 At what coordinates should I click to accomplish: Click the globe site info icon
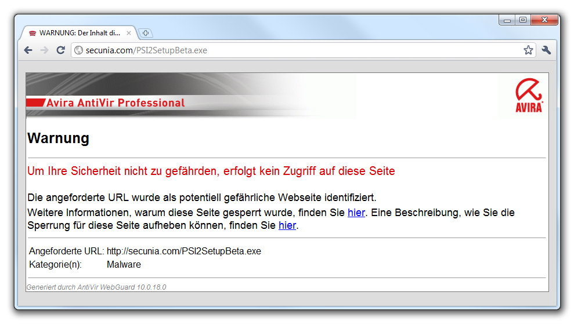pyautogui.click(x=78, y=50)
